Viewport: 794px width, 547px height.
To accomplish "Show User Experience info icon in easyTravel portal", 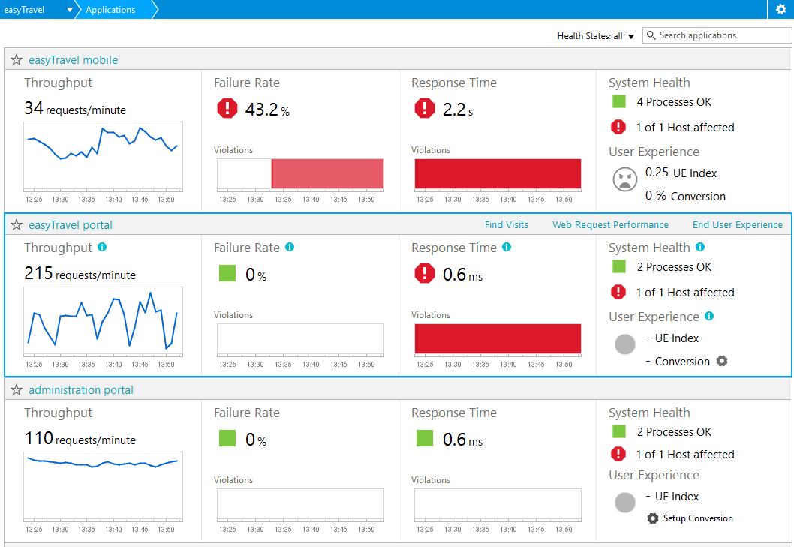I will 709,316.
